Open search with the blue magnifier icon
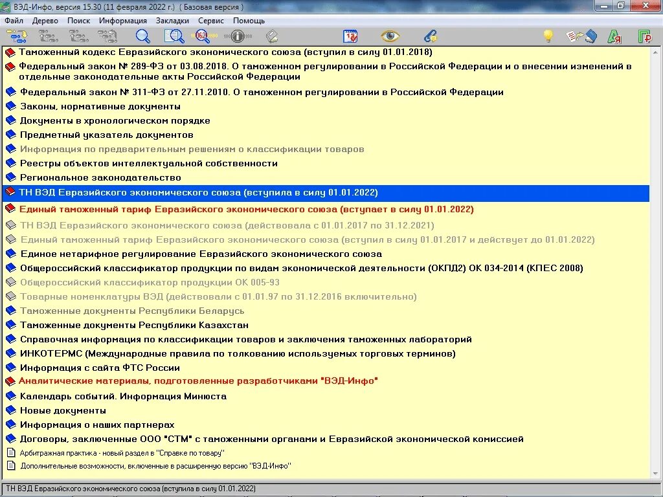Viewport: 663px width, 497px height. pos(142,36)
